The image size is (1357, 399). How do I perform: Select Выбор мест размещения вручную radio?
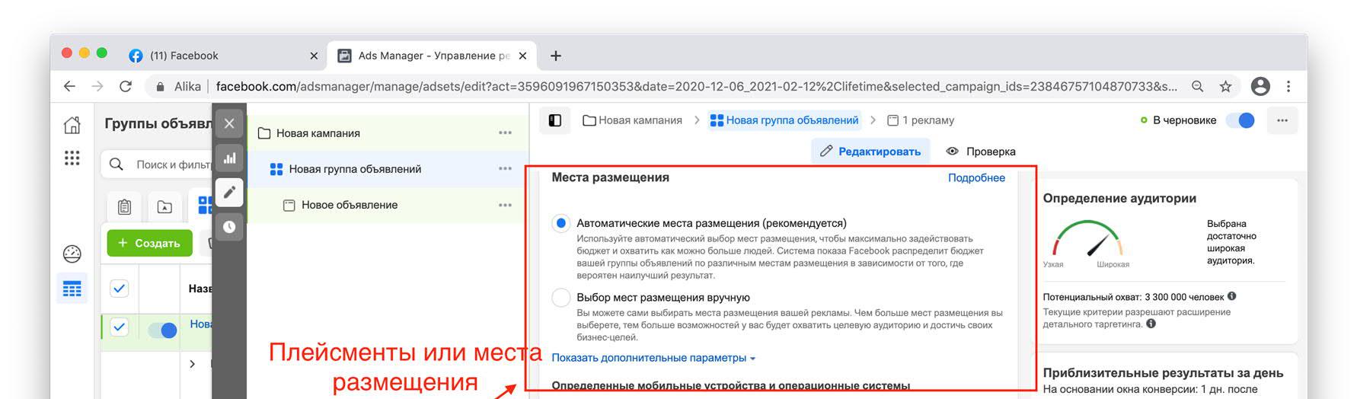point(561,298)
